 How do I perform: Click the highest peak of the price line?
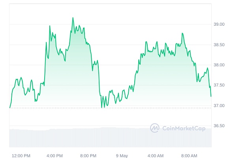(x=73, y=18)
